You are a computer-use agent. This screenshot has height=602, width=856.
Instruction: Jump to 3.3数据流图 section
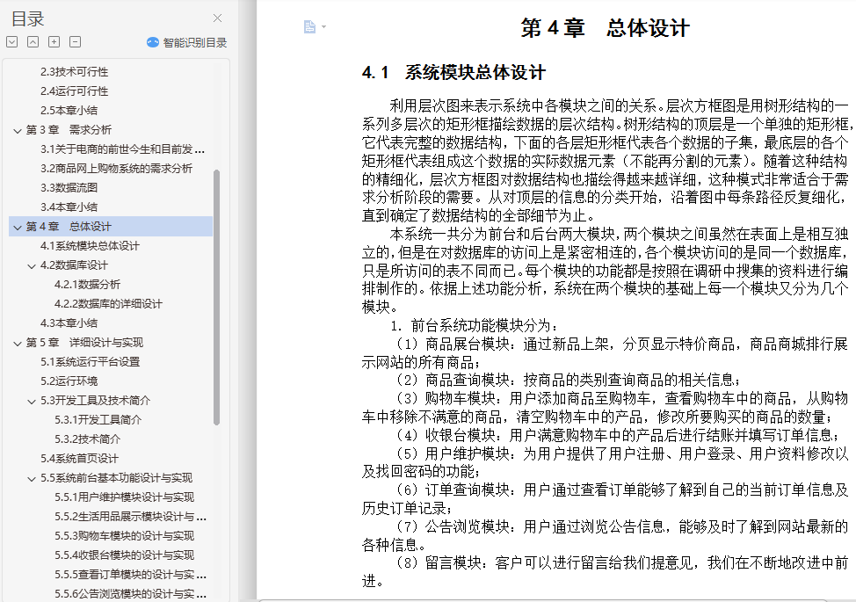click(x=69, y=188)
